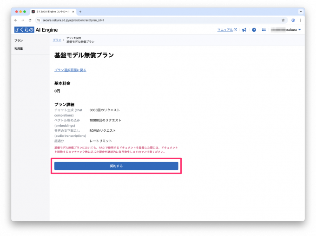Screen dimensions: 316x236
Task: Open the browser profile icon
Action: point(293,20)
